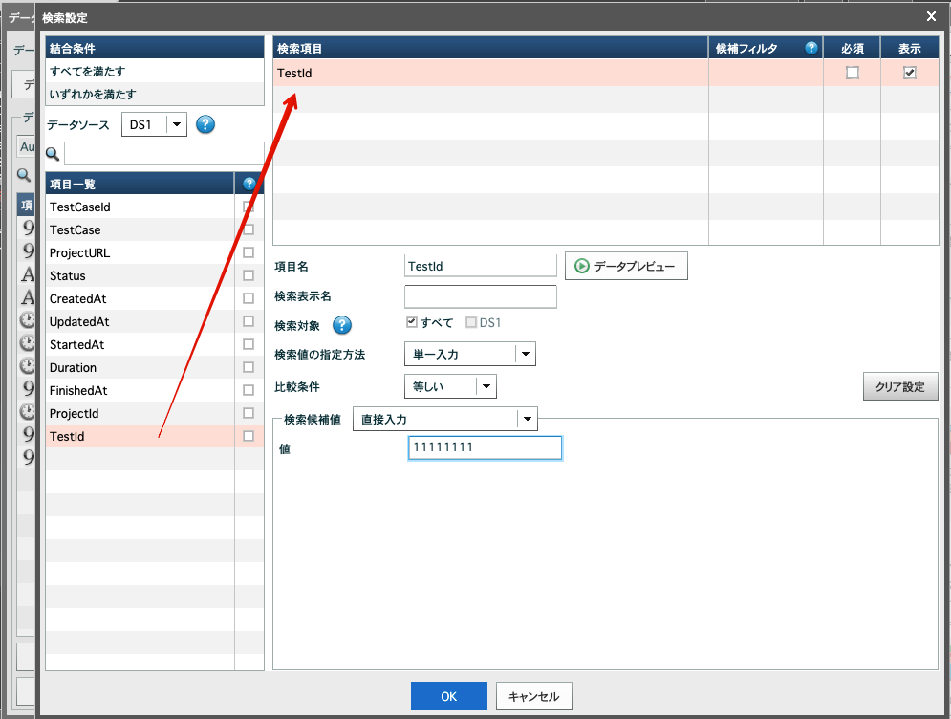
Task: Click the 項目名 input field
Action: coord(481,266)
